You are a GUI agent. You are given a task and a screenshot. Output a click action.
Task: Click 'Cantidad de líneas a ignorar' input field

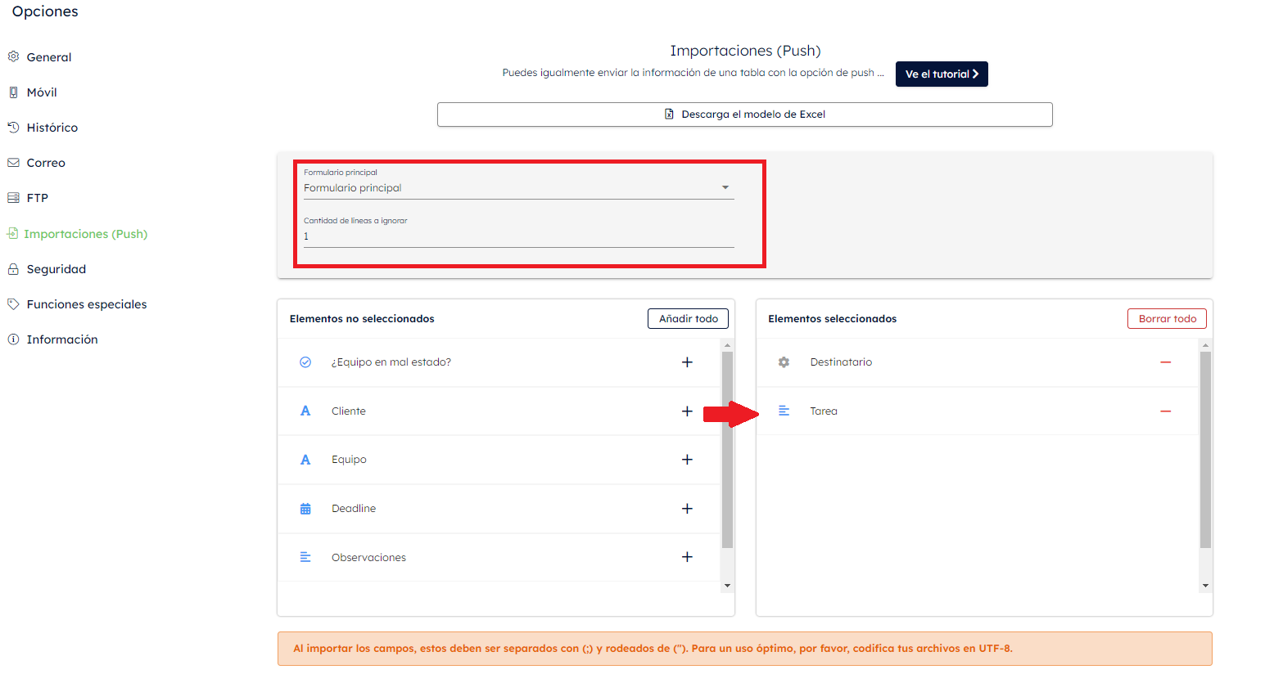[x=519, y=236]
